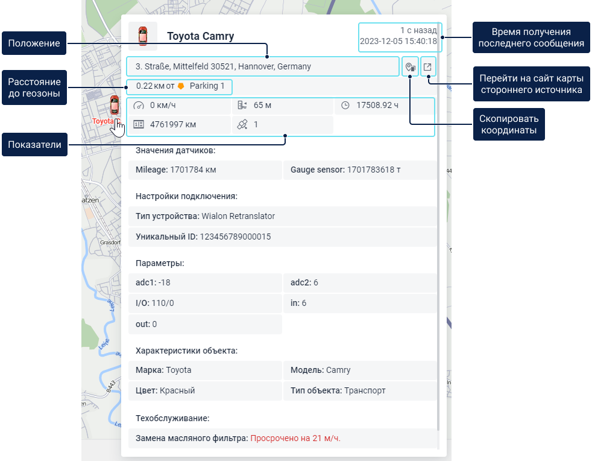The height and width of the screenshot is (461, 592).
Task: Click the in: 6 parameter
Action: tap(360, 304)
